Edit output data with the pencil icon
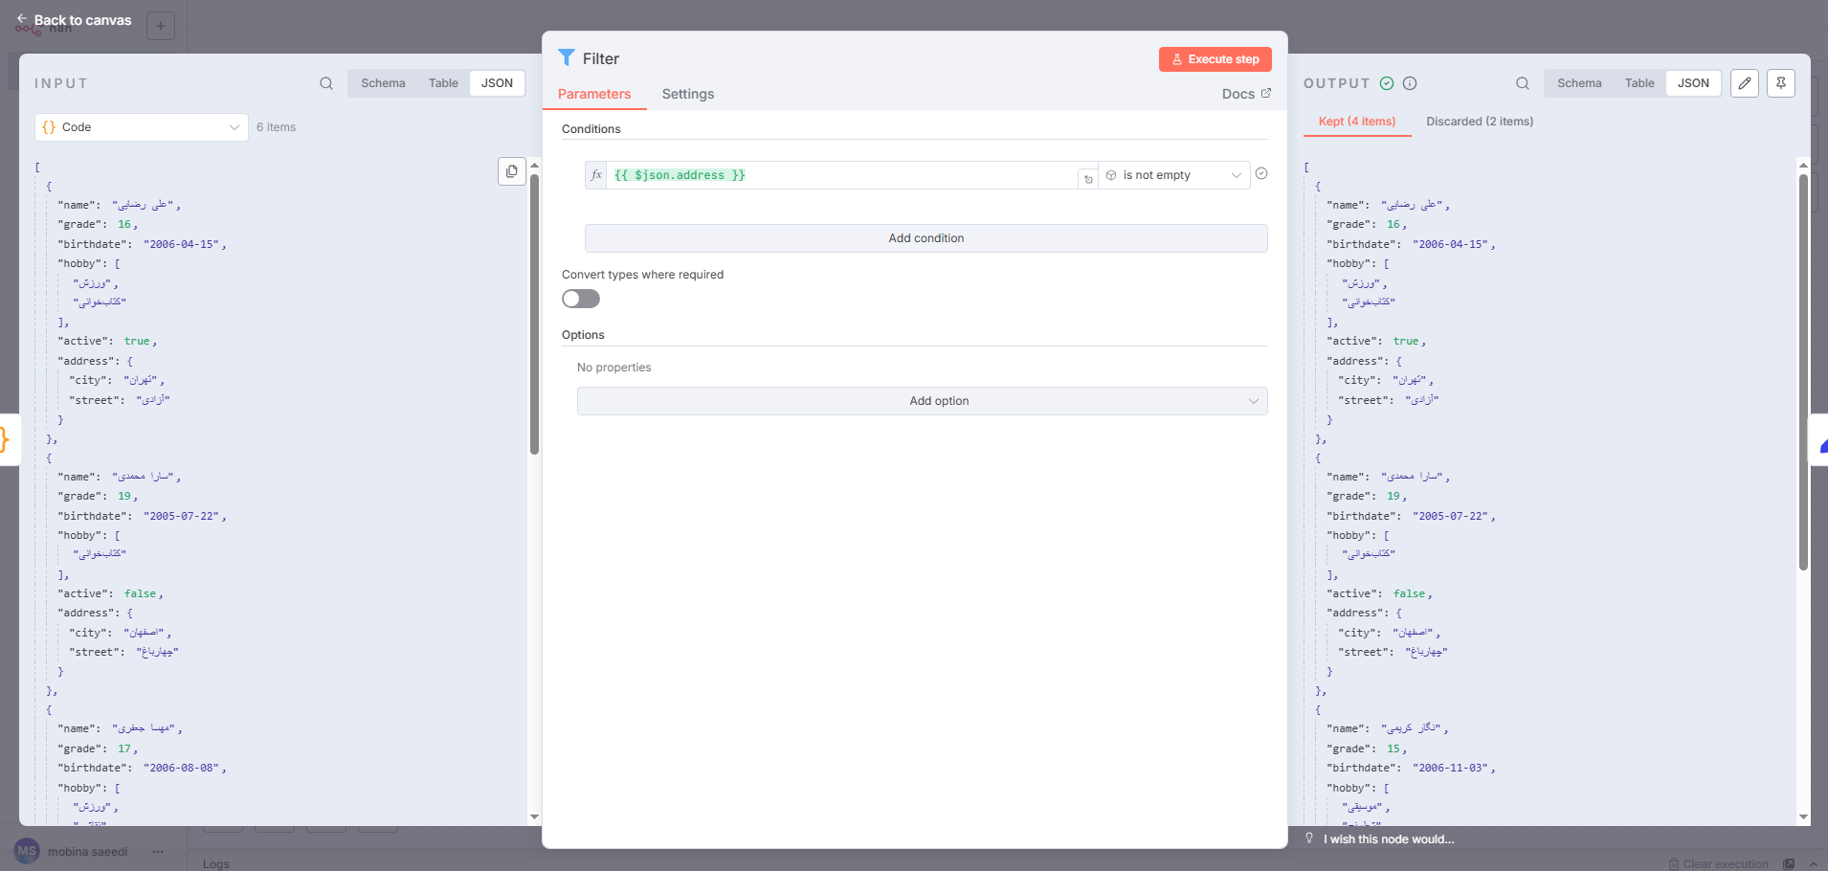 pos(1744,83)
